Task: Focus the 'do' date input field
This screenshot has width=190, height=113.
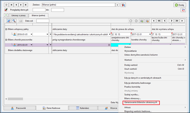Action: point(58,10)
